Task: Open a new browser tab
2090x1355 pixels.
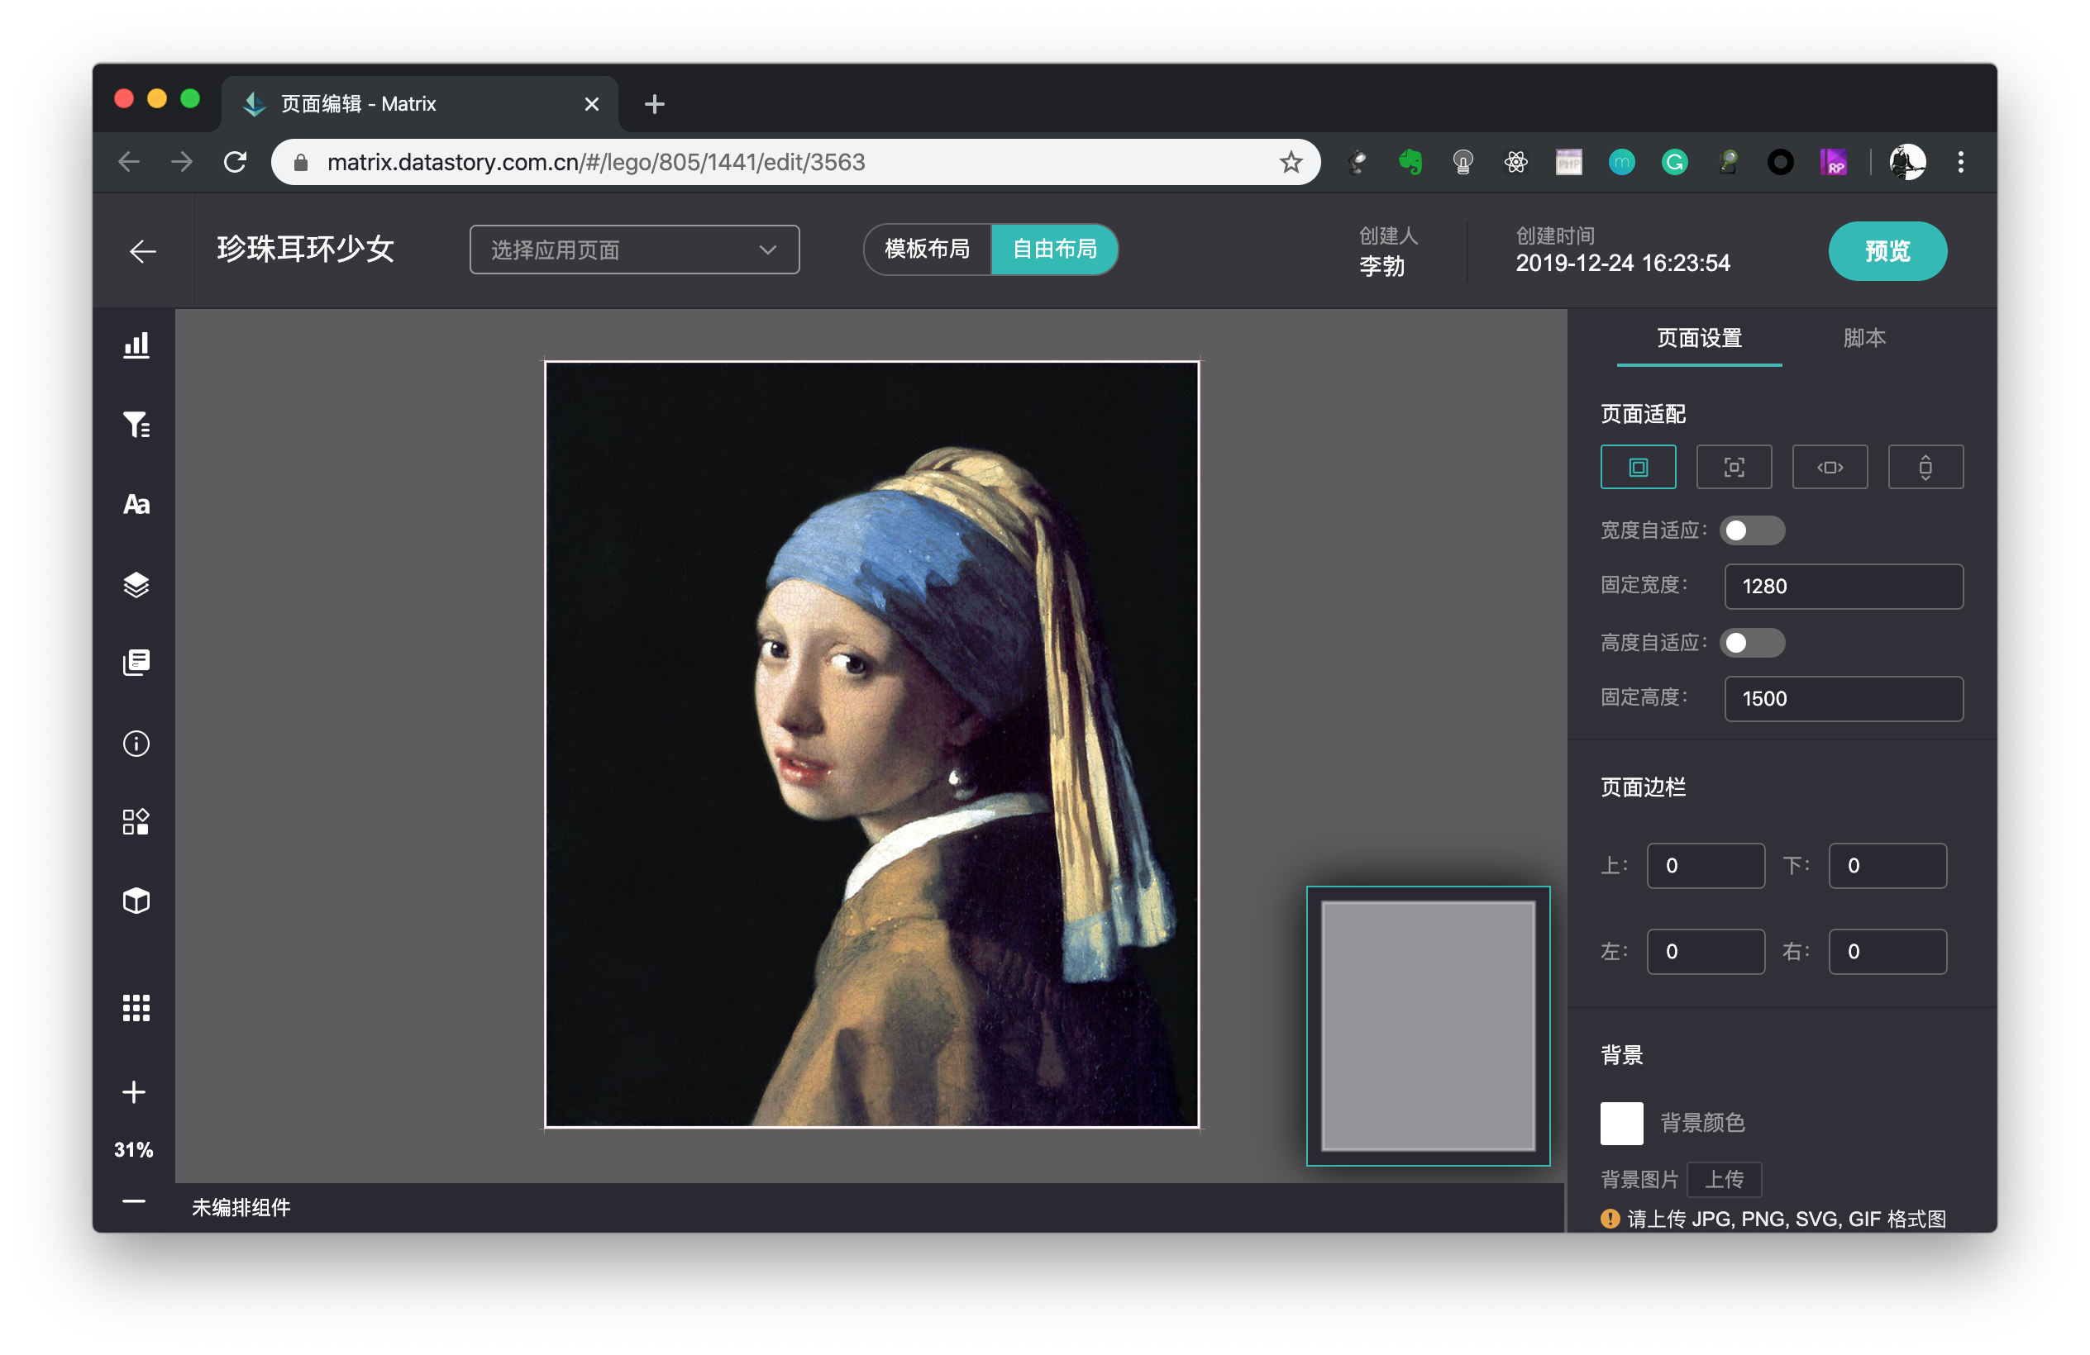Action: [653, 104]
